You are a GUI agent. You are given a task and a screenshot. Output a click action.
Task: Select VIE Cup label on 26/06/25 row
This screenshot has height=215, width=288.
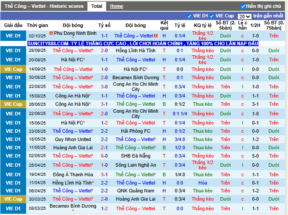click(x=13, y=104)
